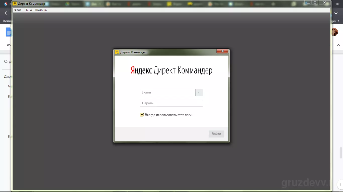Click the Логин input field
343x192 pixels.
pos(168,92)
